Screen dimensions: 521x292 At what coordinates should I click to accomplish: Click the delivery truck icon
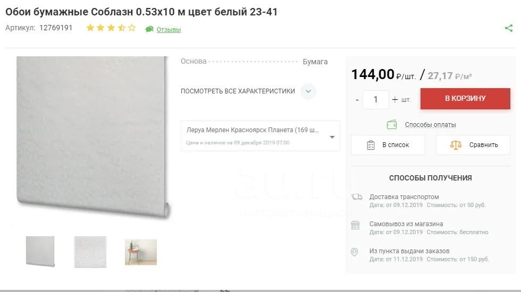357,197
